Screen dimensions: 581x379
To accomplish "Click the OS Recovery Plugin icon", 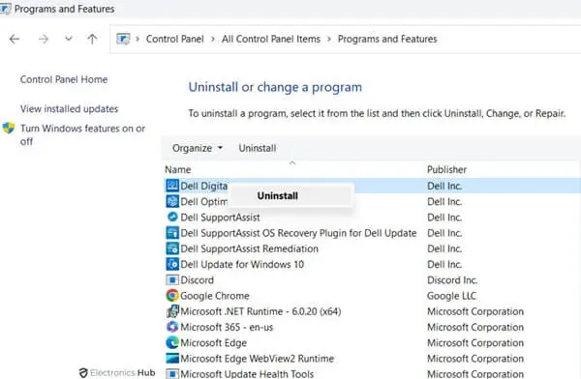I will pos(172,233).
